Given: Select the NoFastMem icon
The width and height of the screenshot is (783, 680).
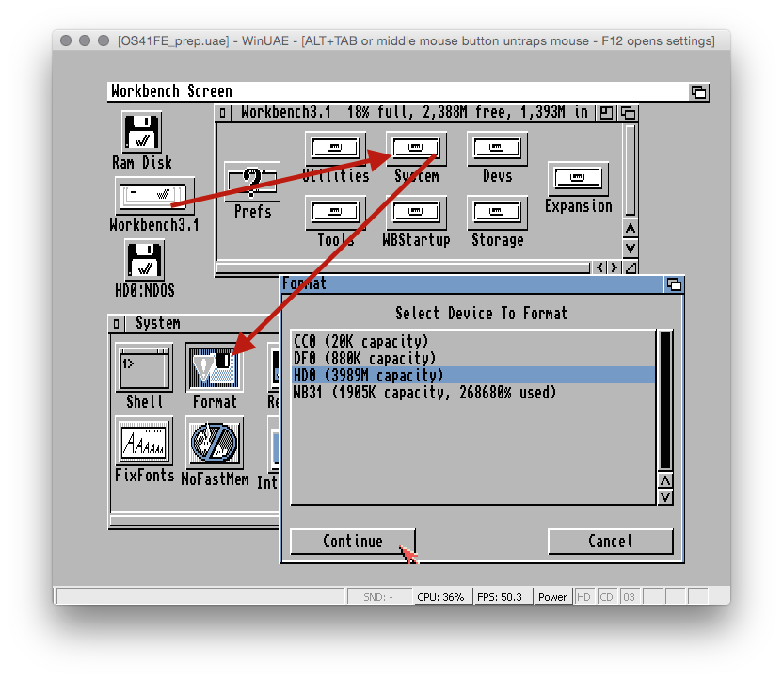Looking at the screenshot, I should (215, 443).
